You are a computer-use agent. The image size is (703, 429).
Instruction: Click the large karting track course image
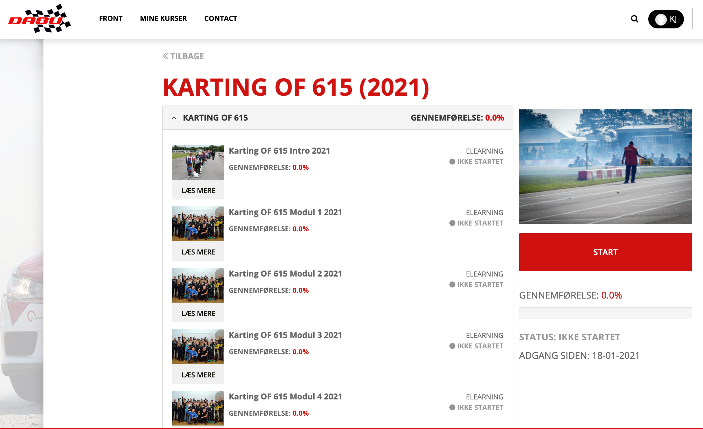[x=605, y=166]
